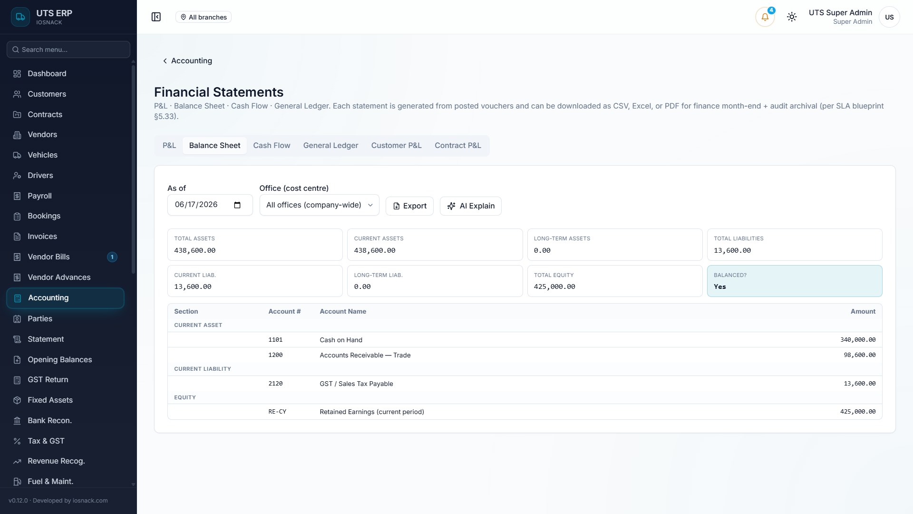This screenshot has width=913, height=514.
Task: Click the Balanced? Yes card
Action: [795, 281]
